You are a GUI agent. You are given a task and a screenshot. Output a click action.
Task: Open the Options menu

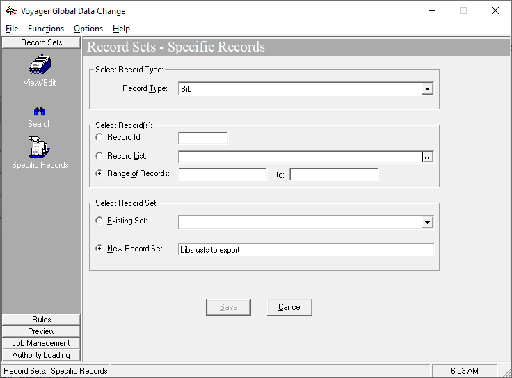tap(88, 29)
